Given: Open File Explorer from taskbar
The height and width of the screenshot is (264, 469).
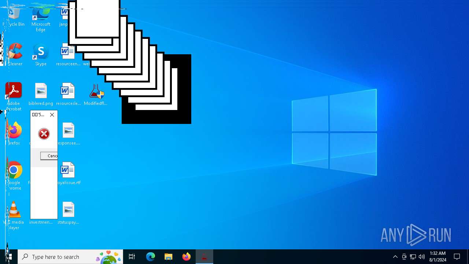Looking at the screenshot, I should pyautogui.click(x=169, y=257).
